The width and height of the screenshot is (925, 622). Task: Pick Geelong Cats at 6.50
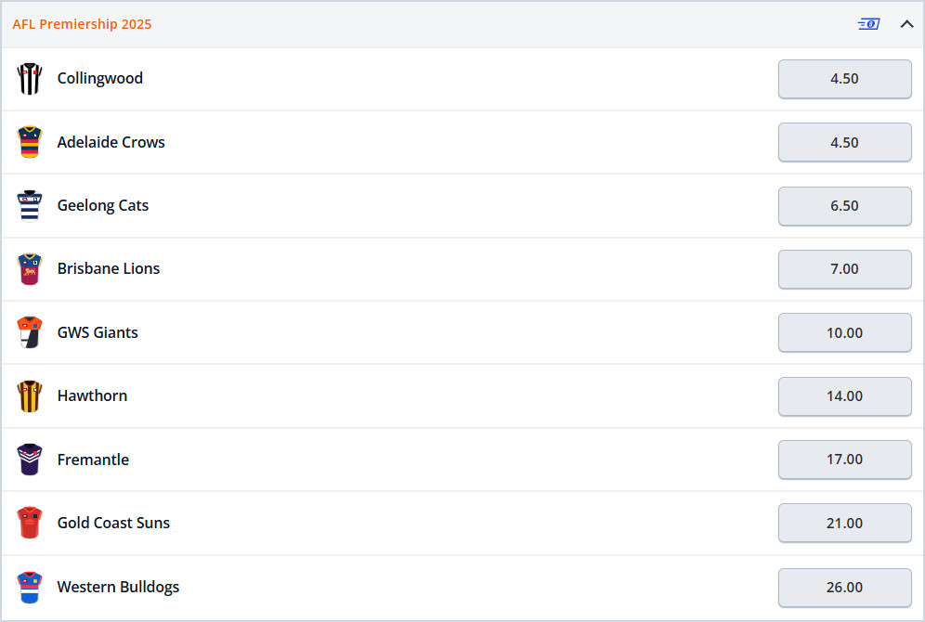(845, 206)
